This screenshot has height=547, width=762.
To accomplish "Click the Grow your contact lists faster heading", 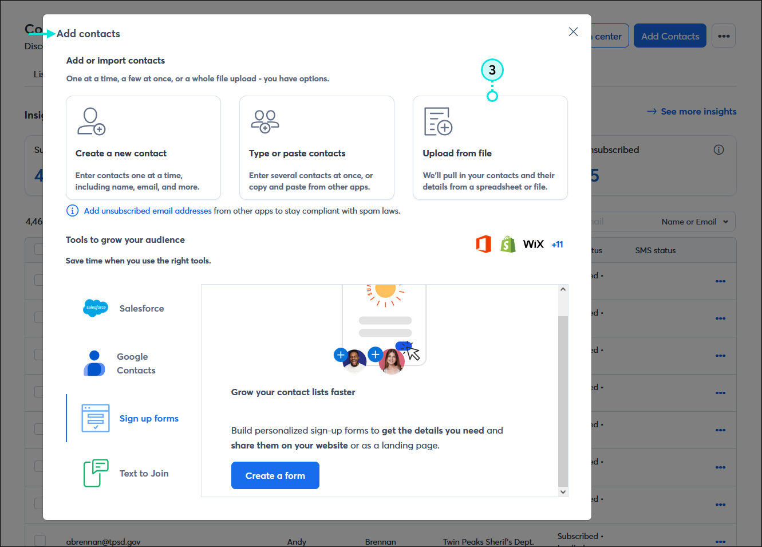I will [293, 392].
